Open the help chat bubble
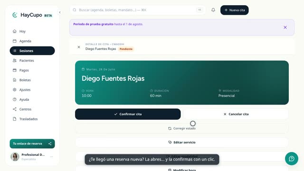Image resolution: width=304 pixels, height=171 pixels. (x=292, y=159)
